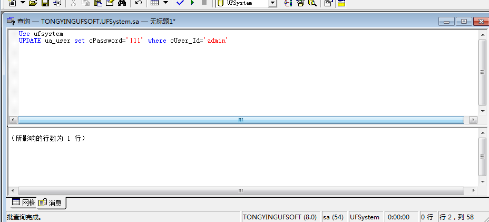This screenshot has height=222, width=489.
Task: Click the paste clipboard icon
Action: pyautogui.click(x=98, y=3)
